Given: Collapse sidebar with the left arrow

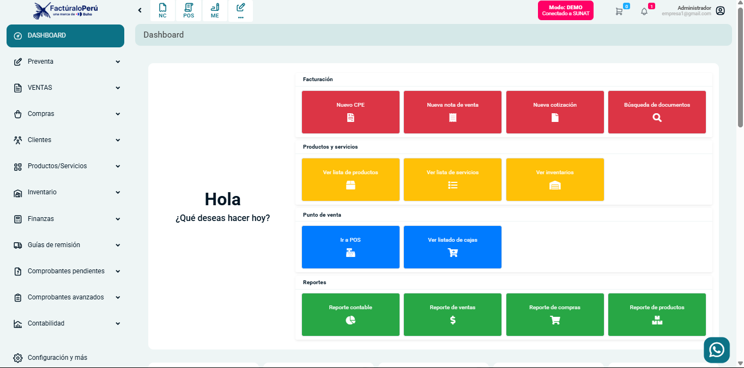Looking at the screenshot, I should pyautogui.click(x=140, y=10).
